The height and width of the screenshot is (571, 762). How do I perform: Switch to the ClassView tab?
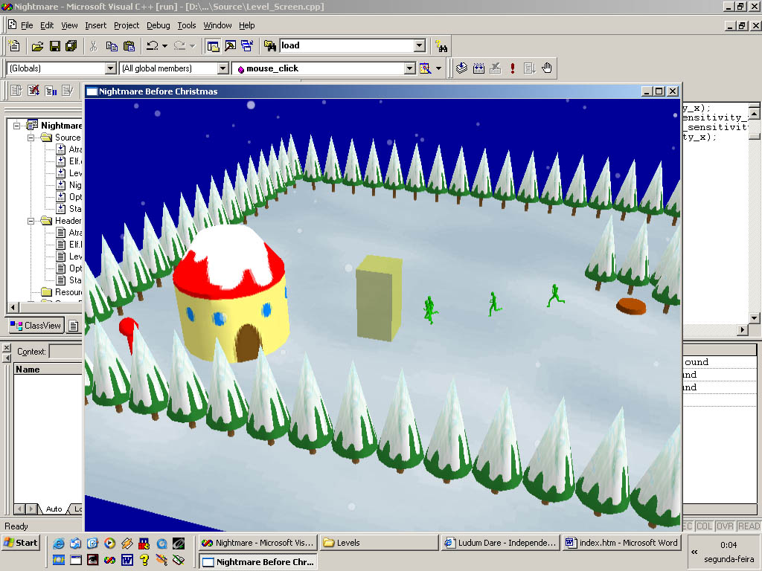(36, 326)
